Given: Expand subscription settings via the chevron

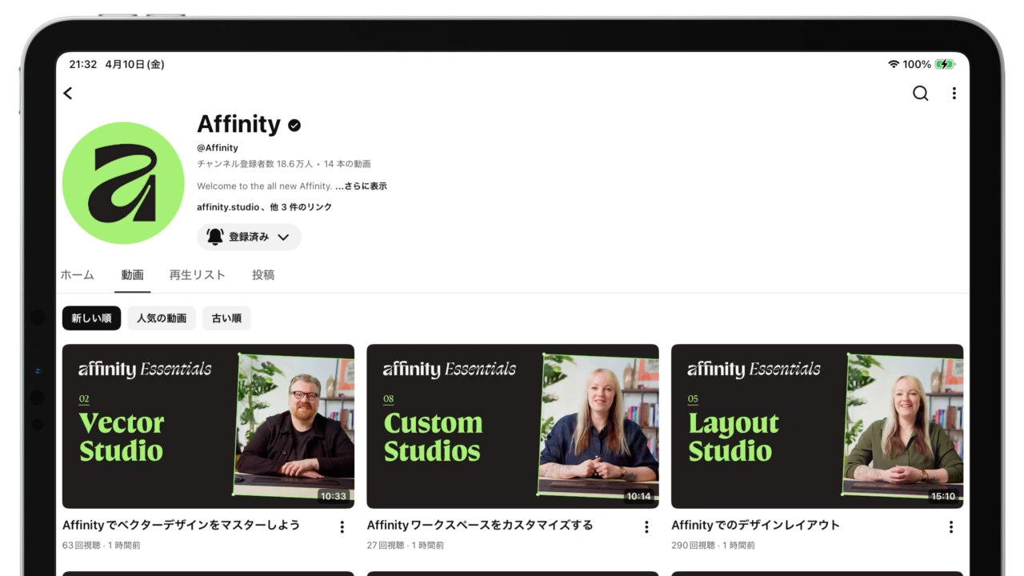Looking at the screenshot, I should tap(282, 237).
